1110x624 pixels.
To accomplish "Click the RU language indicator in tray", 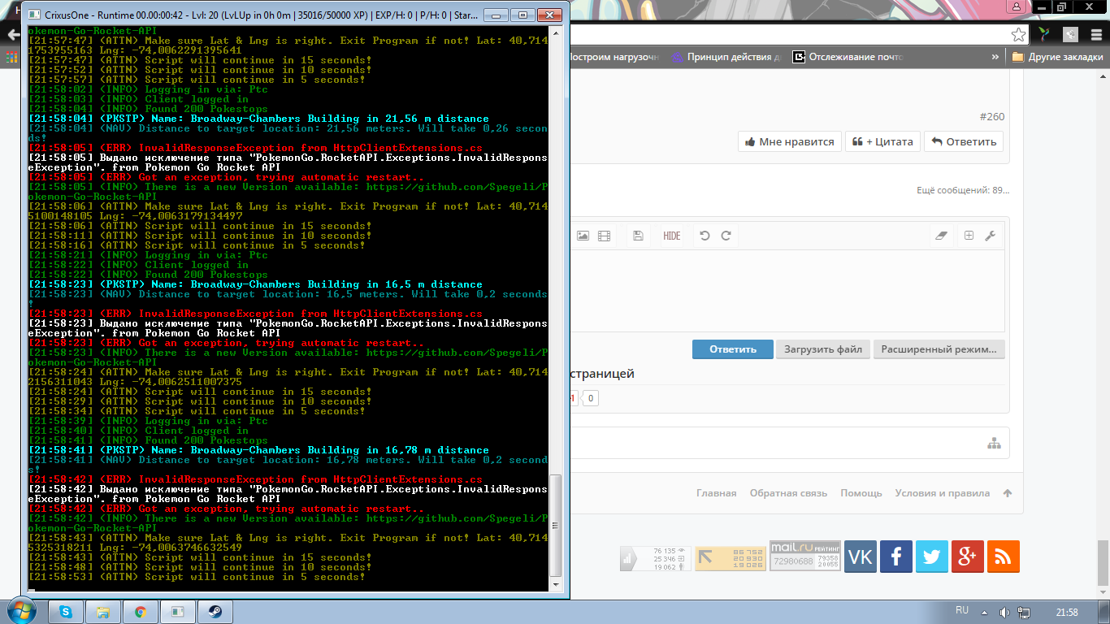I will 962,610.
